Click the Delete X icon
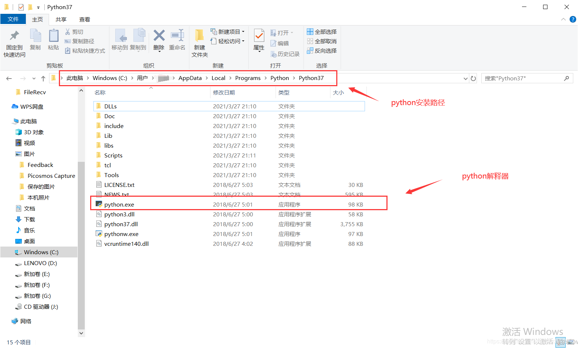This screenshot has height=348, width=578. (159, 36)
